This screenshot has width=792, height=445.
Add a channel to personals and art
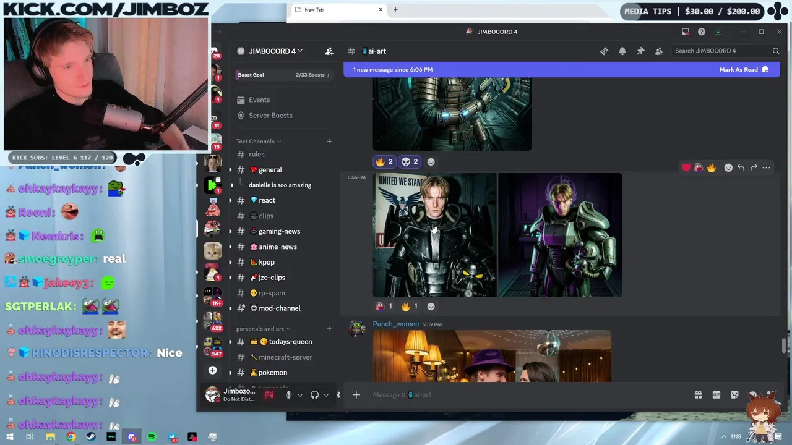[329, 329]
